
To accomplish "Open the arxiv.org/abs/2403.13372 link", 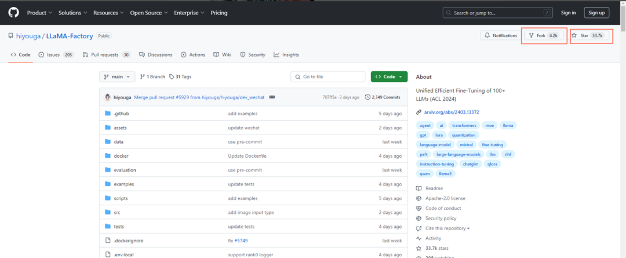I will [452, 112].
